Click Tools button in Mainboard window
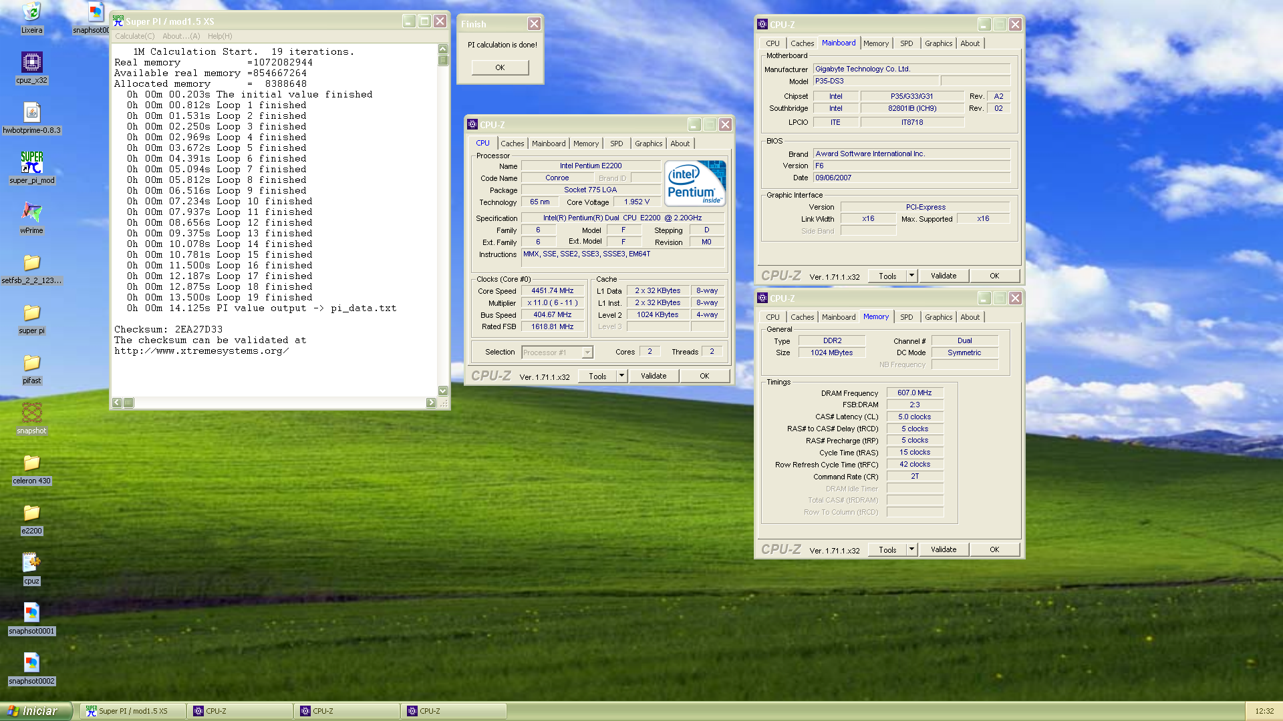The image size is (1283, 721). 887,276
